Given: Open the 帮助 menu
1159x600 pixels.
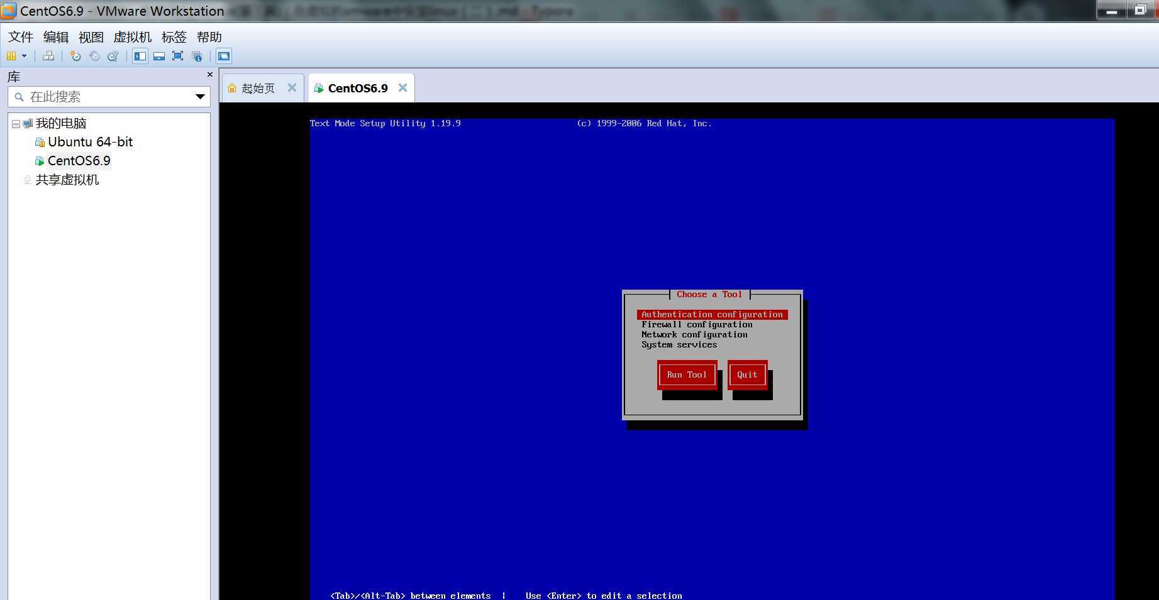Looking at the screenshot, I should (x=209, y=37).
